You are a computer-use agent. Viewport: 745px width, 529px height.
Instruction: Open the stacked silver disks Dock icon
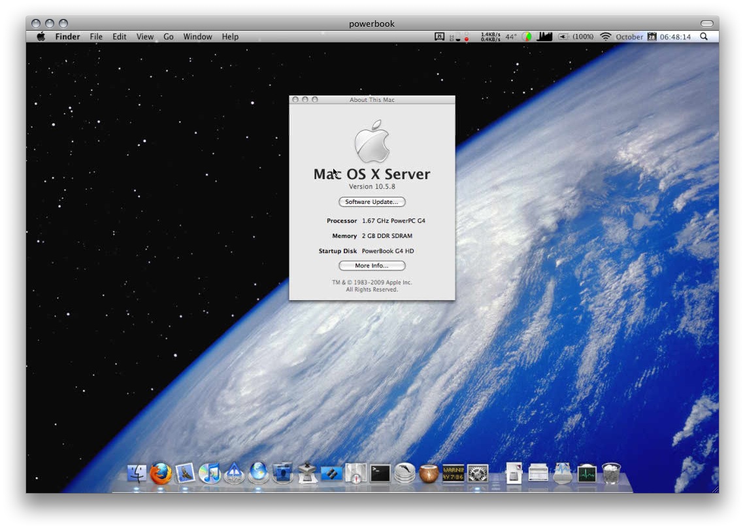(405, 473)
